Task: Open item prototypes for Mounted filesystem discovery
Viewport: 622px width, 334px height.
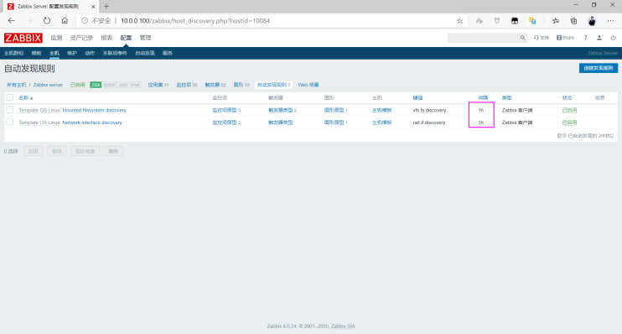Action: pos(225,110)
